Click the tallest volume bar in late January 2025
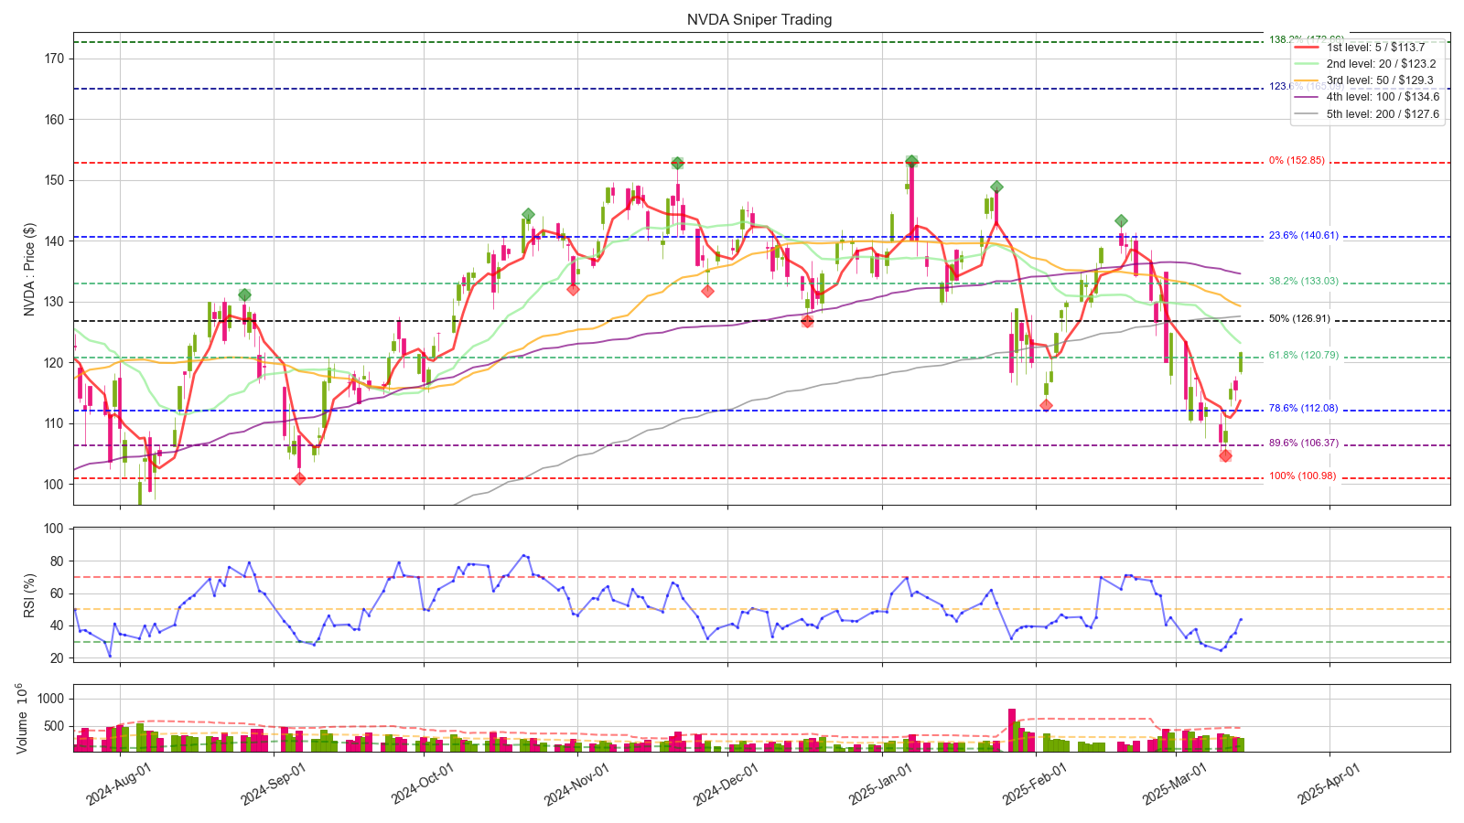Image resolution: width=1464 pixels, height=823 pixels. click(1012, 730)
